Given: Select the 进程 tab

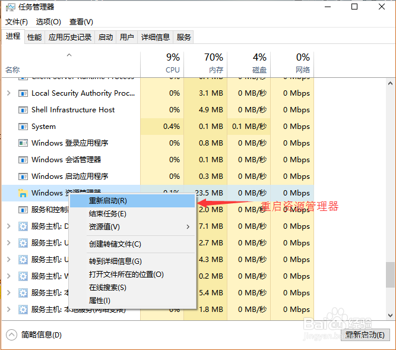Looking at the screenshot, I should [13, 36].
